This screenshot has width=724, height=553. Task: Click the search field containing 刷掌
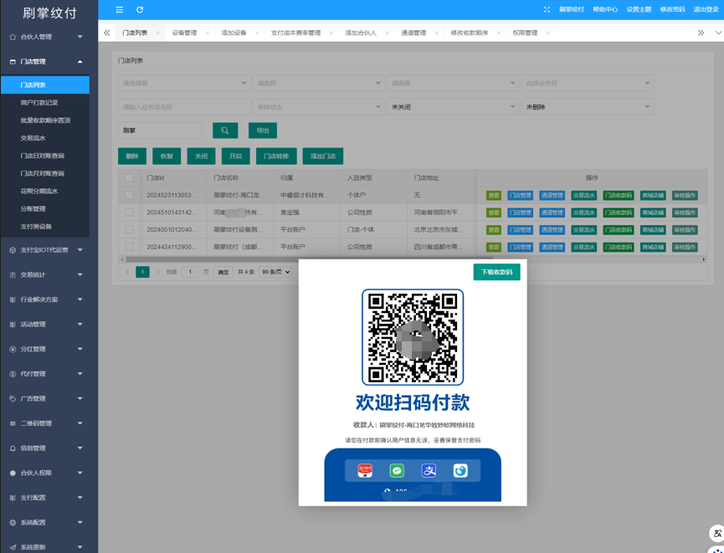click(x=160, y=131)
